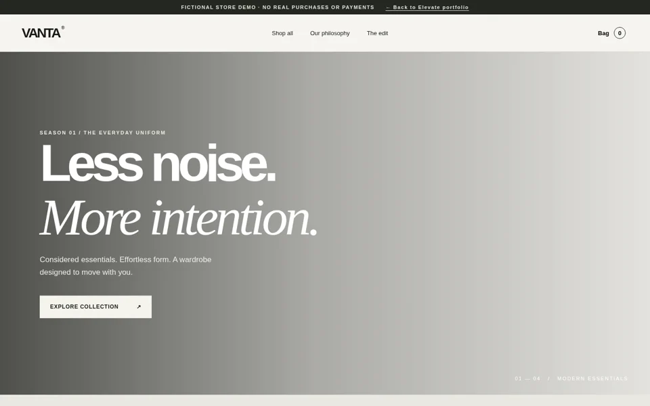
Task: Click the Explore Collection button
Action: click(95, 307)
